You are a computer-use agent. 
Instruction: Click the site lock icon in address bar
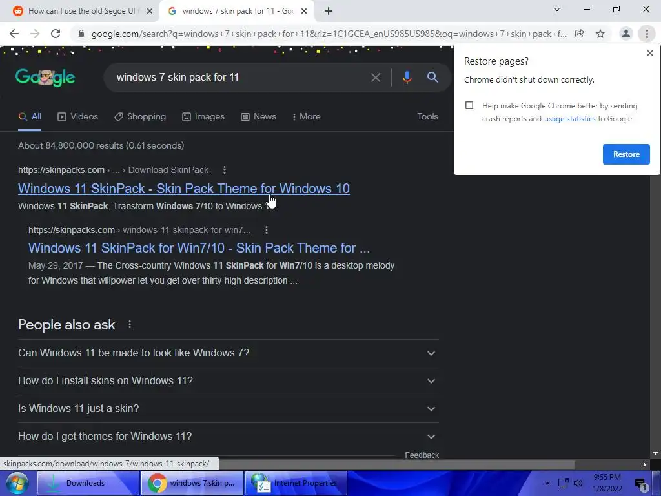click(81, 34)
